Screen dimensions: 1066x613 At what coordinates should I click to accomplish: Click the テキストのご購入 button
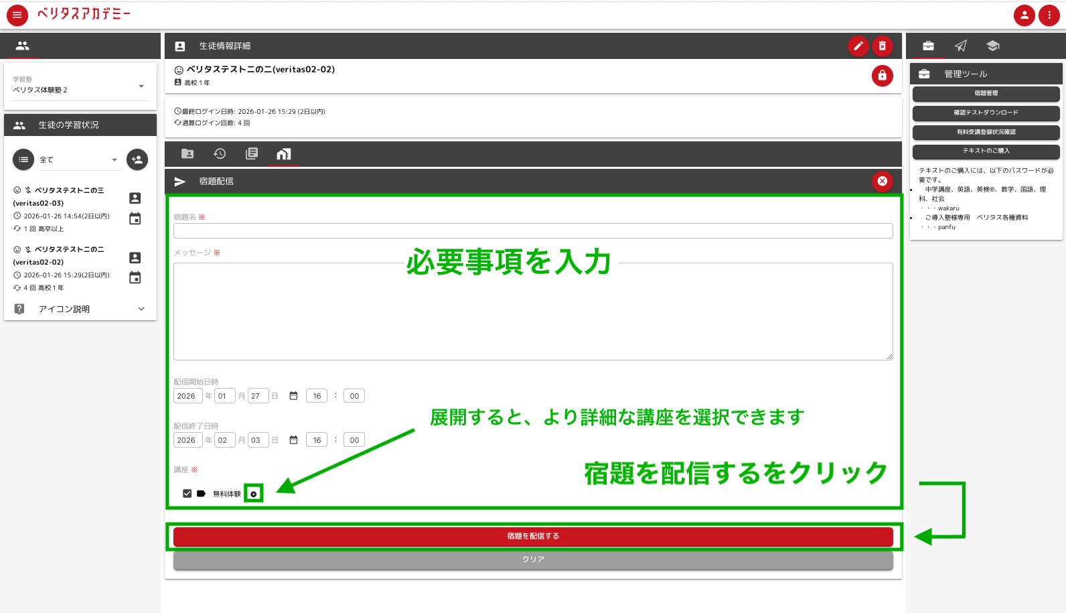coord(986,151)
